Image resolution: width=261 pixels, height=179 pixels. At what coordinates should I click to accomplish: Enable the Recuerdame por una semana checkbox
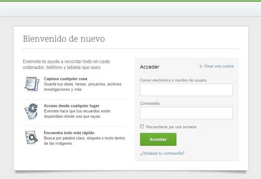coord(142,127)
